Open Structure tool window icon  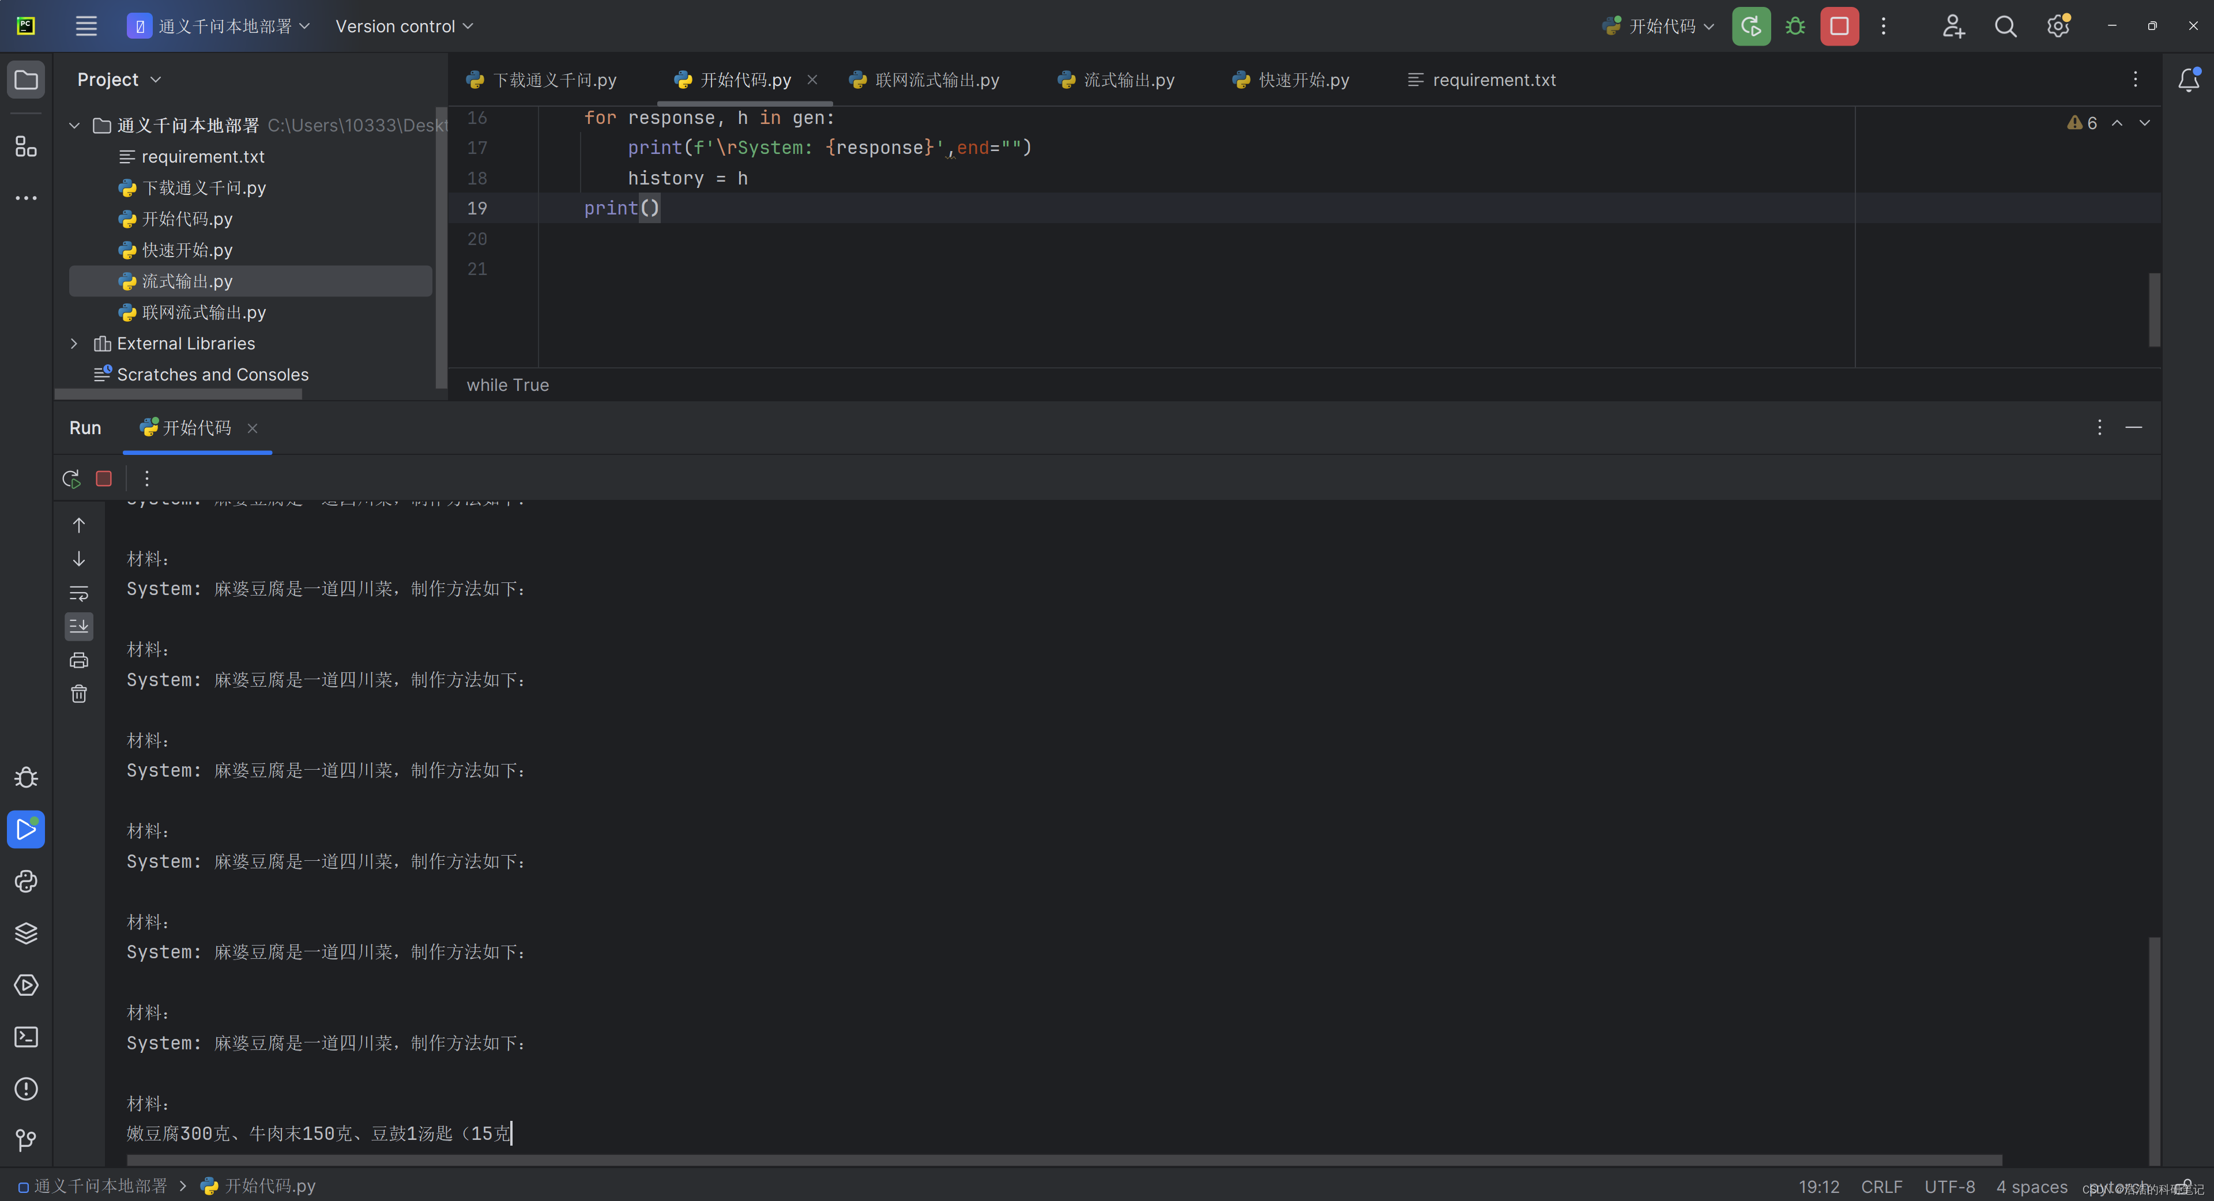click(26, 146)
